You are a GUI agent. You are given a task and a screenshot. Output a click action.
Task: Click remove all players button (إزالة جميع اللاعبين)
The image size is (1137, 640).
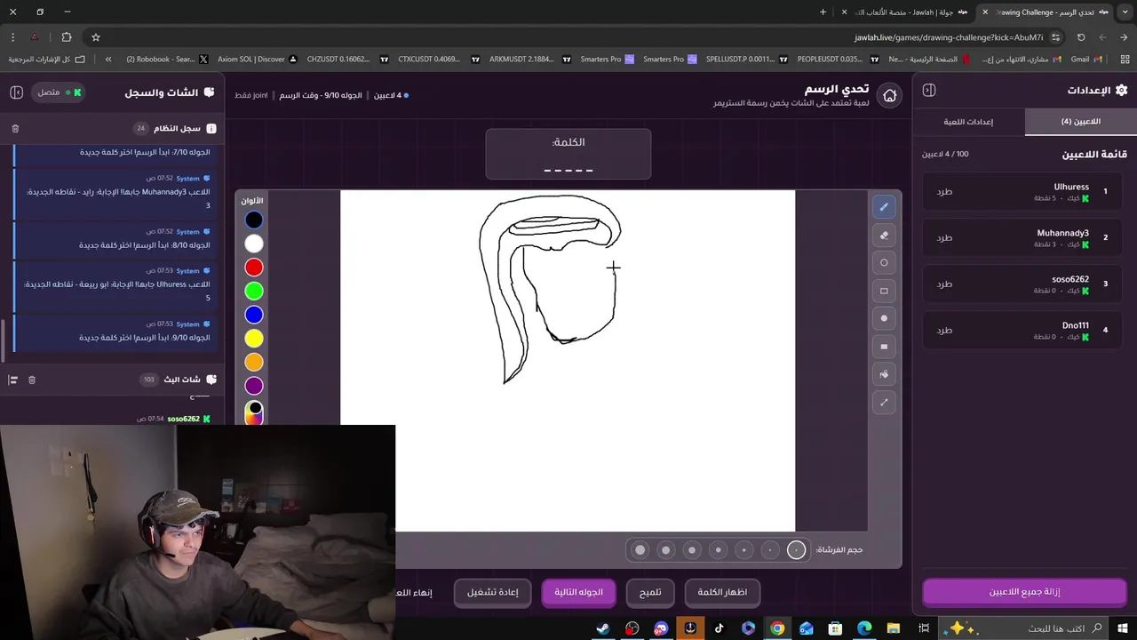1024,592
